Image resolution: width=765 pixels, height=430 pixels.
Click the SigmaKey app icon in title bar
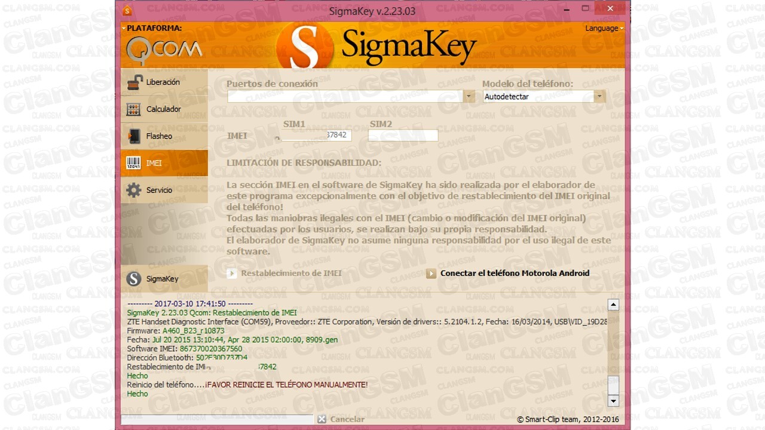coord(127,10)
